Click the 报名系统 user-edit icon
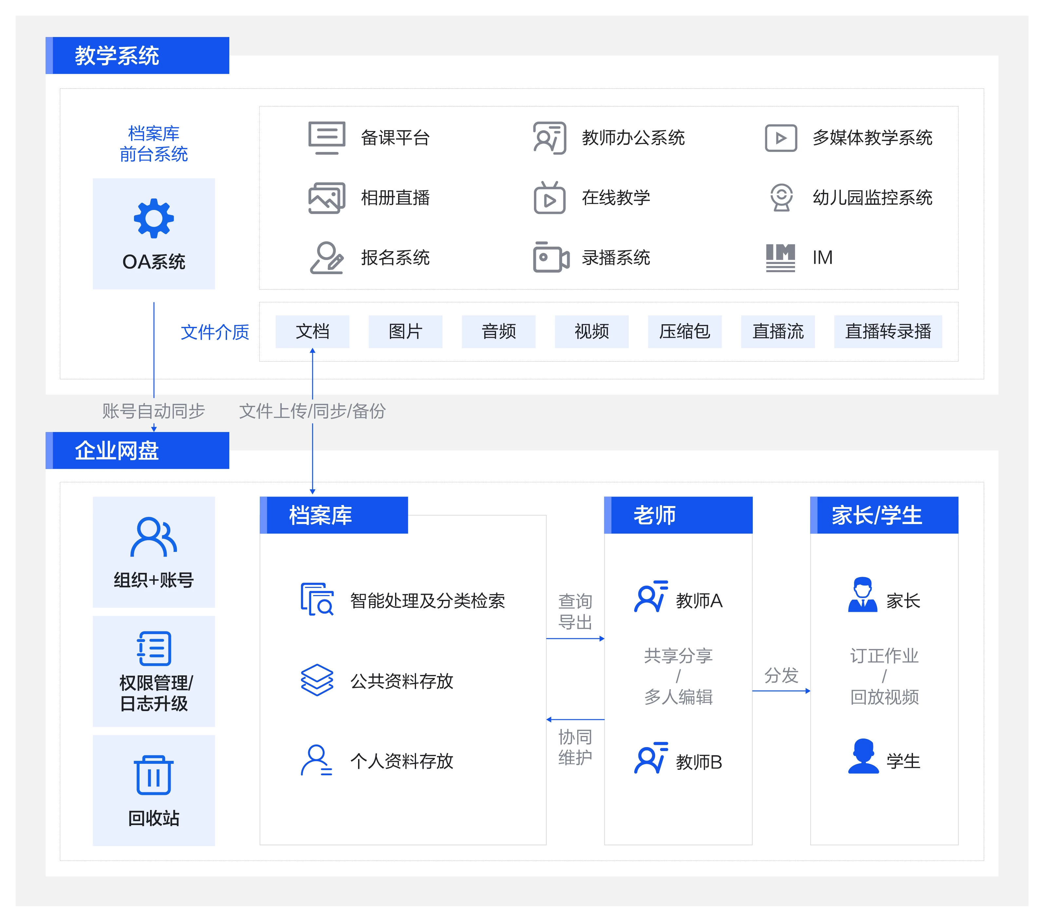 (x=327, y=257)
